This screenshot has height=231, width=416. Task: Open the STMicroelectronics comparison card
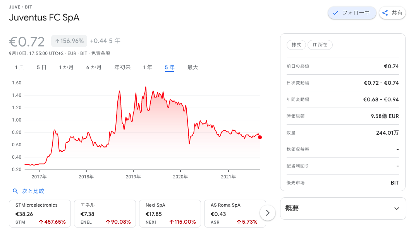40,214
